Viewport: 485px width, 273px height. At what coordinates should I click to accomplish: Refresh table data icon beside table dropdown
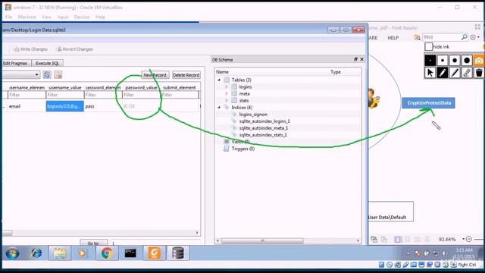coord(47,74)
